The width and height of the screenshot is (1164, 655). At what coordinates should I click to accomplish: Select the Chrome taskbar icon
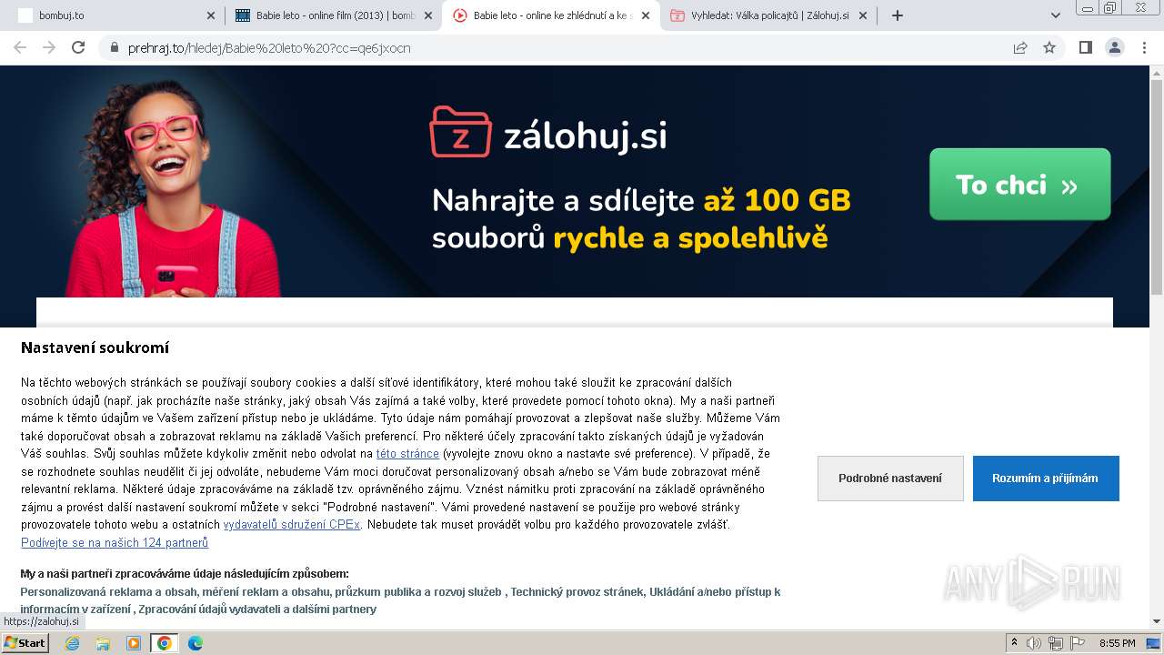pyautogui.click(x=165, y=643)
